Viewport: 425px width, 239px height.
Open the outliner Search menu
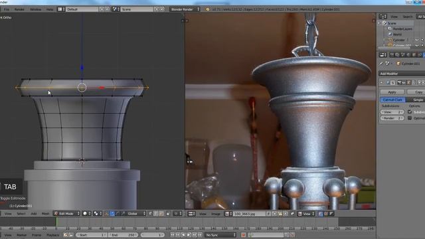(x=407, y=17)
